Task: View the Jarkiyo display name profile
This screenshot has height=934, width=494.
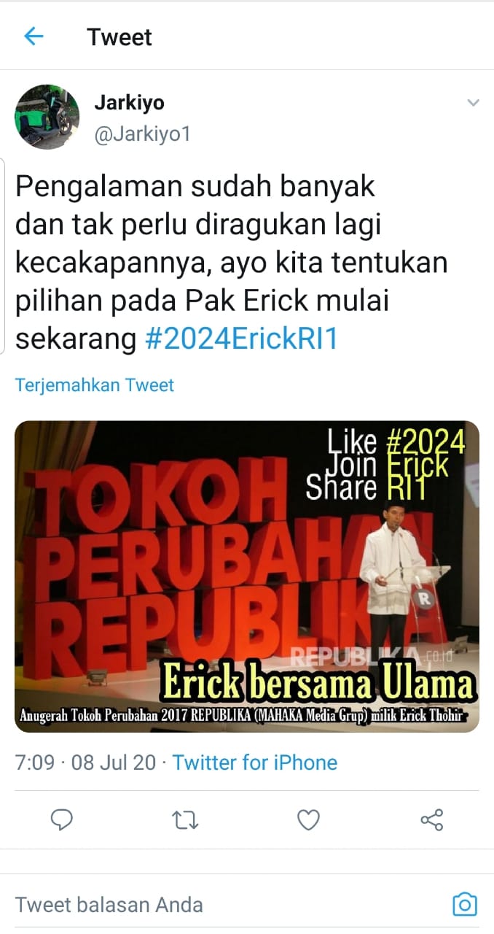Action: (129, 103)
